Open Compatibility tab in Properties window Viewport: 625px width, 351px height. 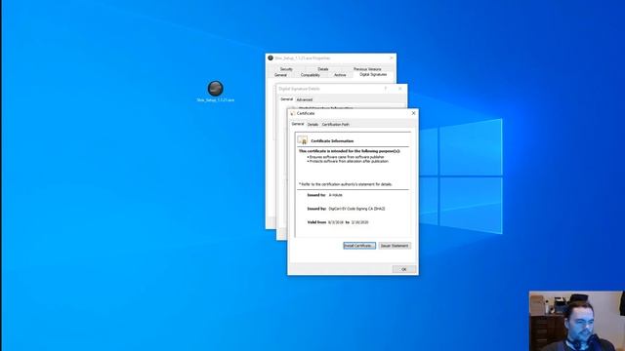pos(311,75)
